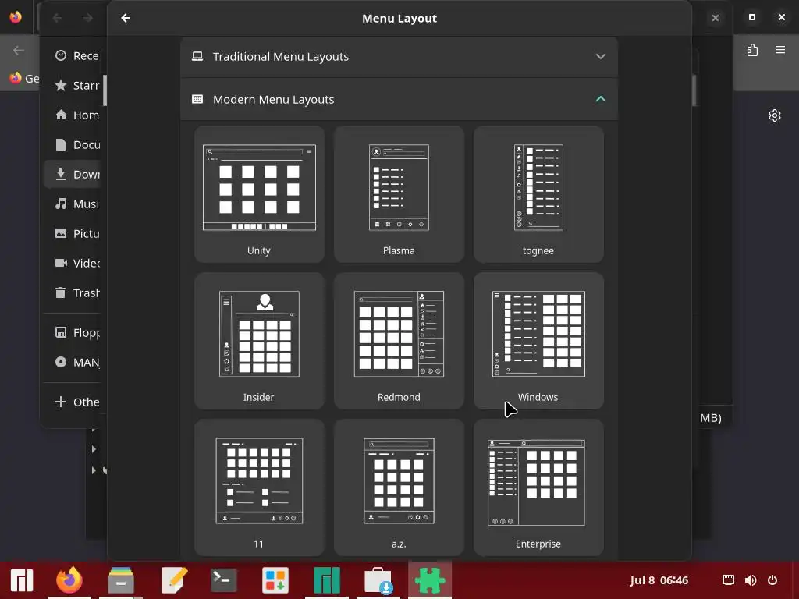The width and height of the screenshot is (799, 599).
Task: Open Documents in file manager sidebar
Action: click(76, 144)
